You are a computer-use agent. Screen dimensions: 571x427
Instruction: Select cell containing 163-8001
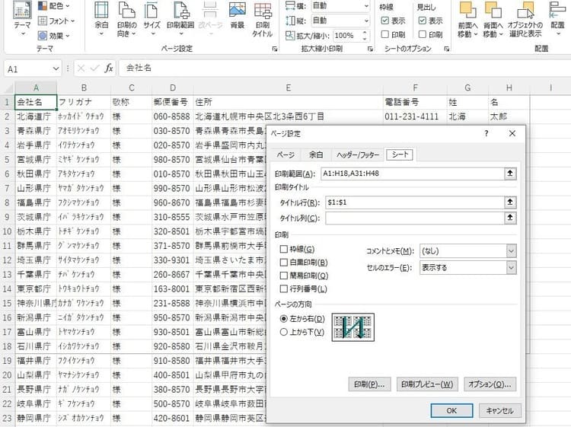172,288
